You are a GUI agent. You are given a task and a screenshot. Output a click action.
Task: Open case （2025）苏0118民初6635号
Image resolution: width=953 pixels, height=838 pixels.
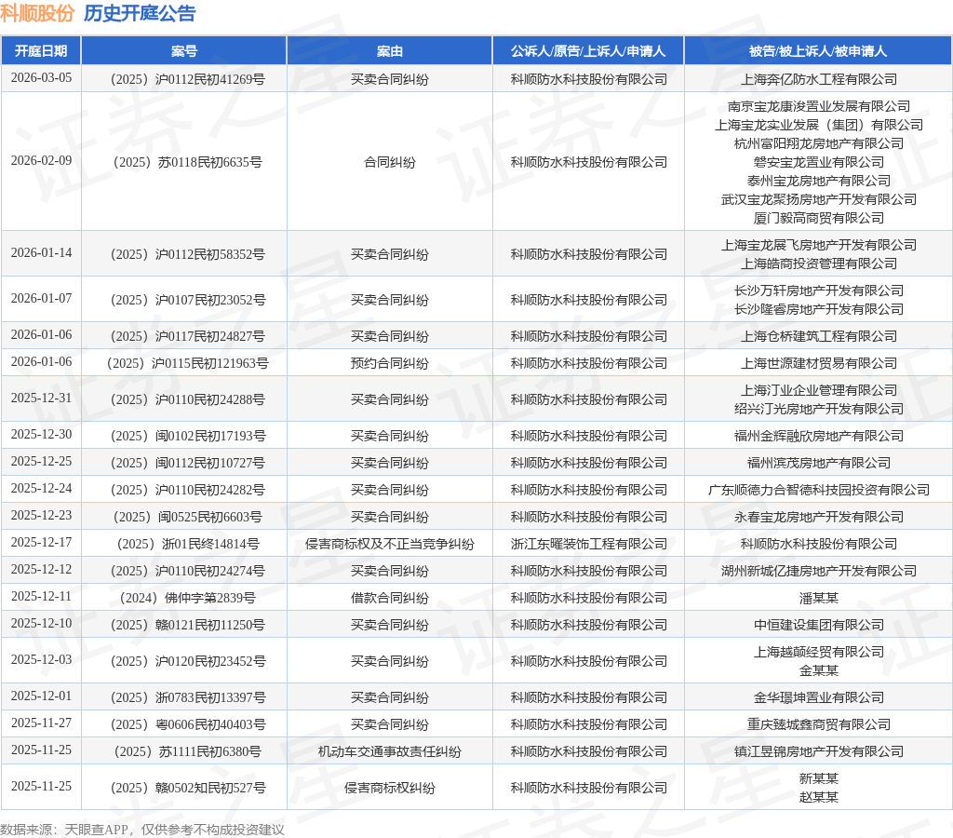pyautogui.click(x=183, y=161)
